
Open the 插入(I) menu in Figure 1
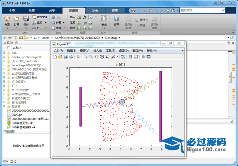coord(98,50)
